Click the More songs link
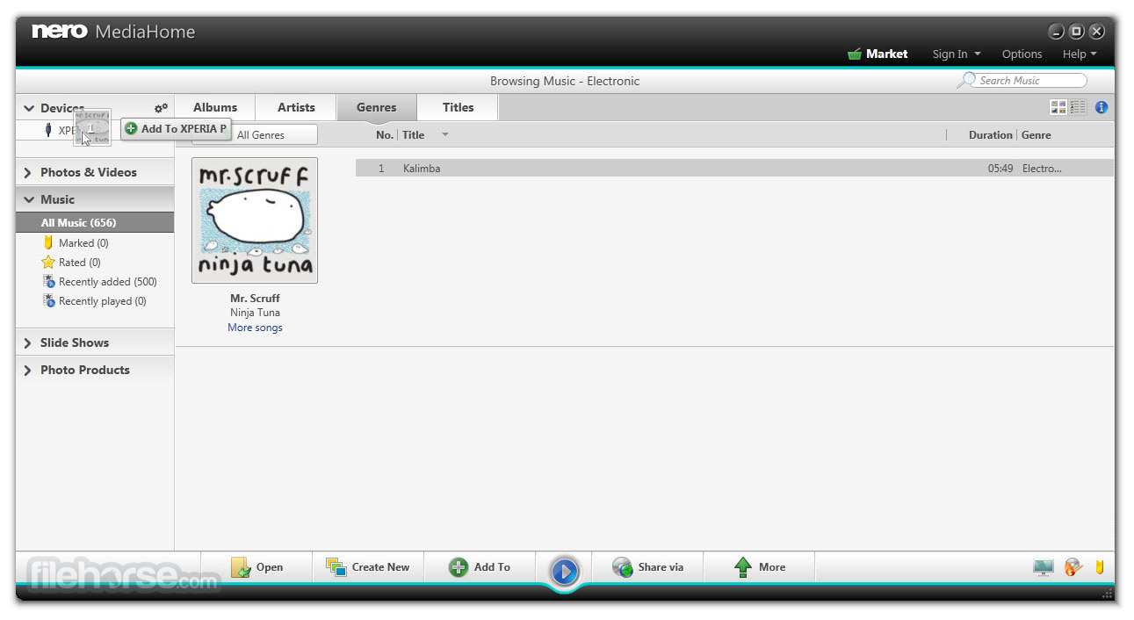 pyautogui.click(x=255, y=328)
